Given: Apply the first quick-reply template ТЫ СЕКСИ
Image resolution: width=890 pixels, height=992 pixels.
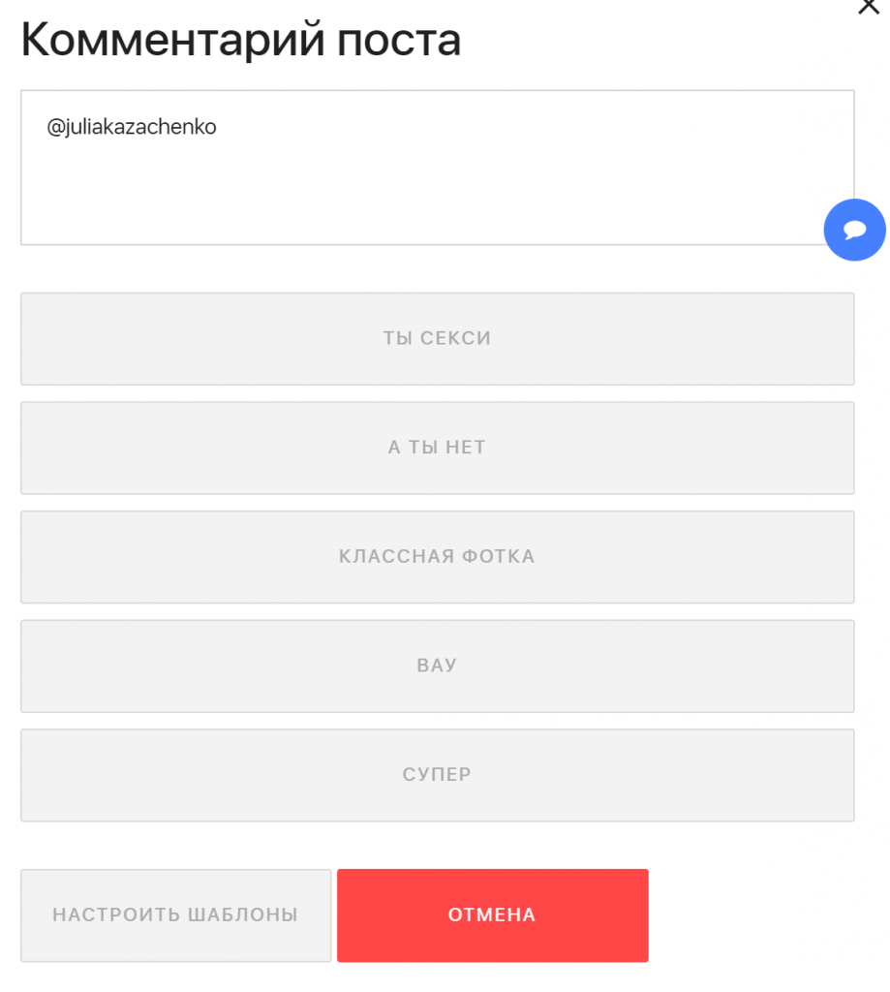Looking at the screenshot, I should click(437, 338).
